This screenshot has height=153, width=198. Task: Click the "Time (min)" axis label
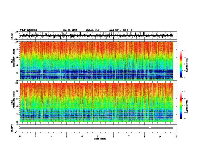point(100,139)
